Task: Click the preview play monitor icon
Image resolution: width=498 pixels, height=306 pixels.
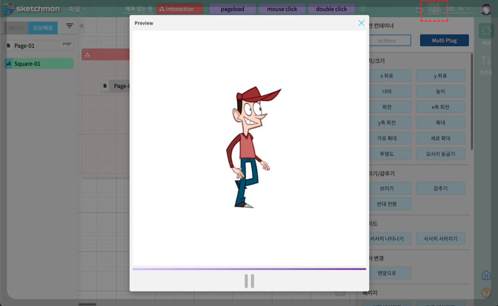Action: [434, 9]
